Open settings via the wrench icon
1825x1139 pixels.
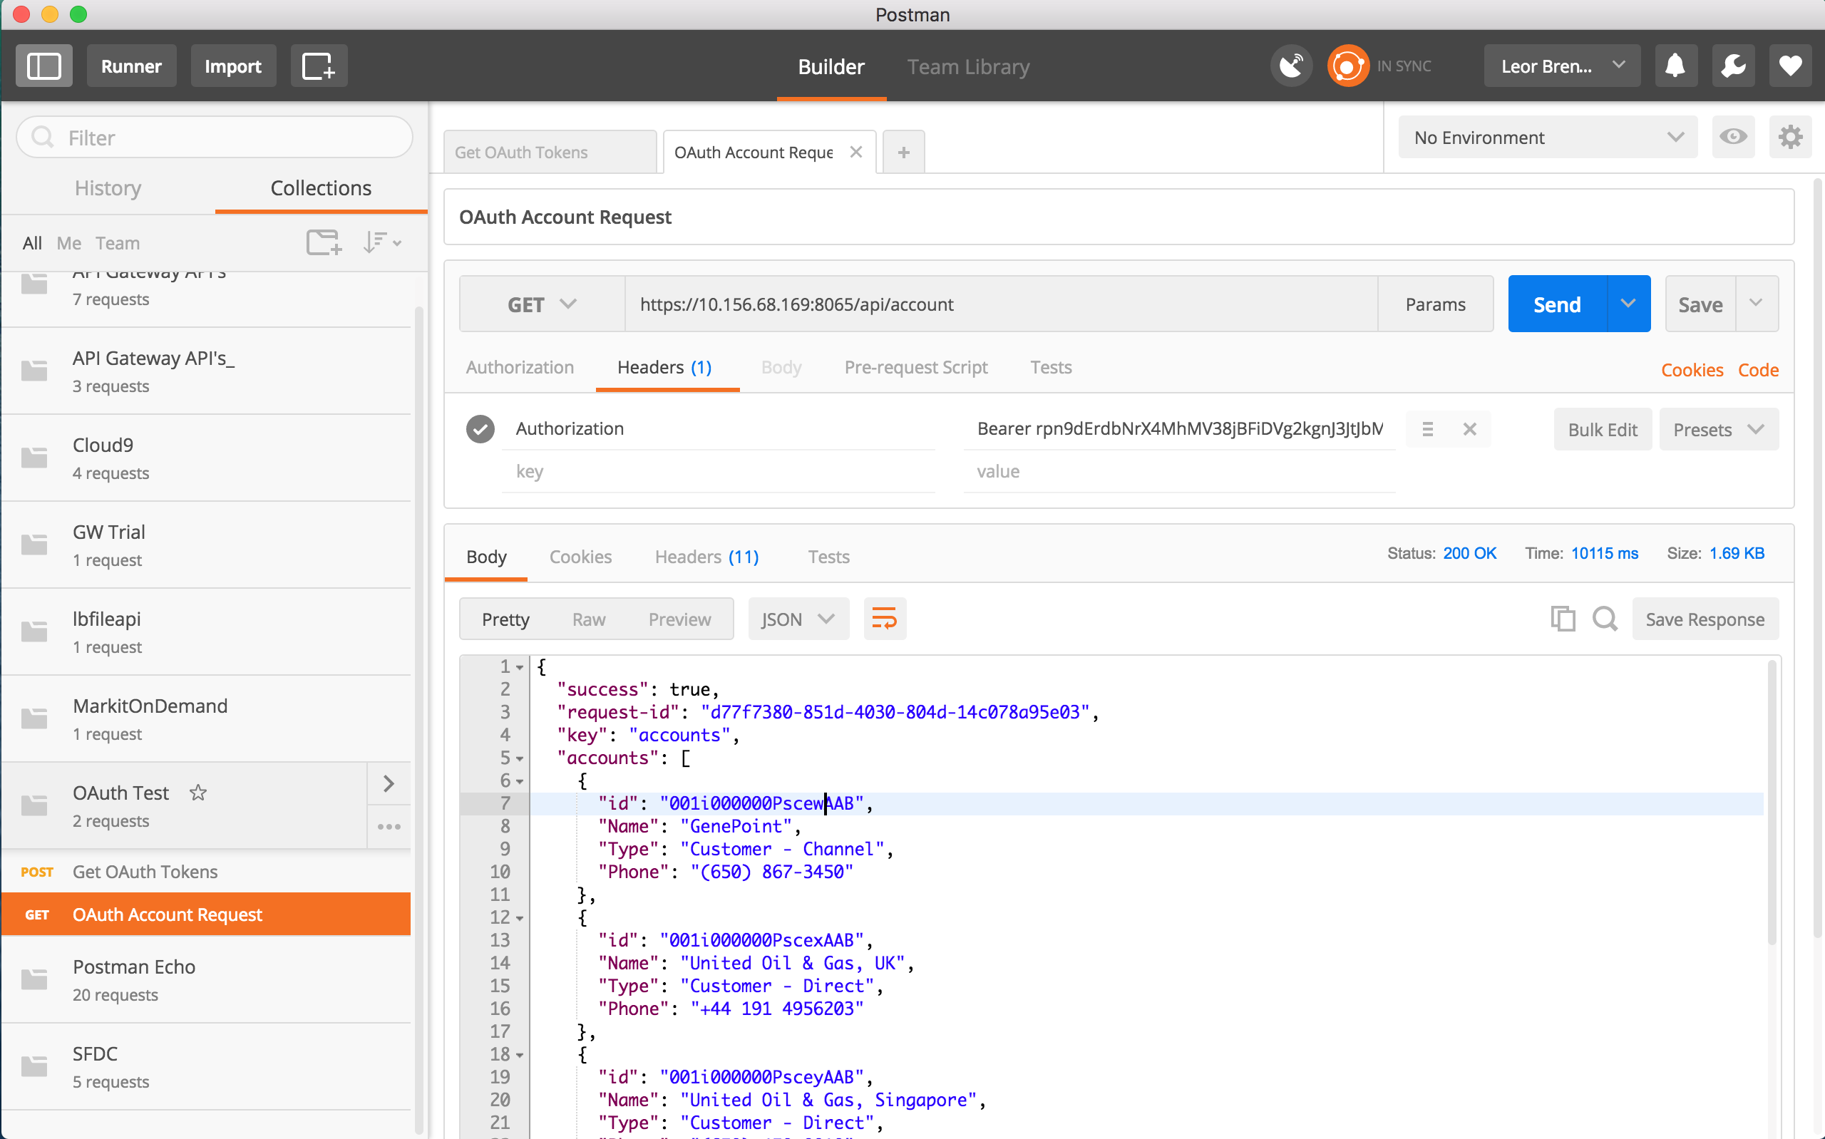(x=1733, y=66)
